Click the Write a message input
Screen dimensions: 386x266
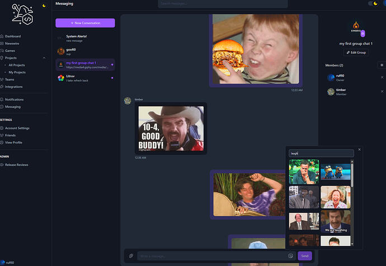click(212, 256)
